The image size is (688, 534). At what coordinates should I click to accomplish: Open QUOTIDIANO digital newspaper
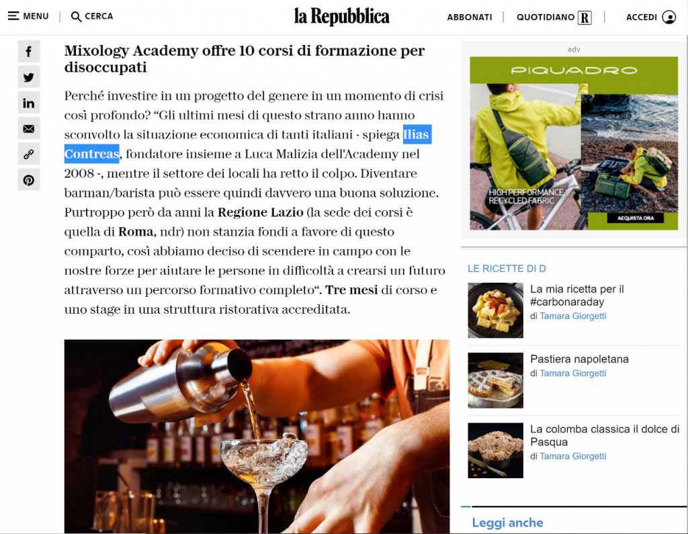point(546,17)
